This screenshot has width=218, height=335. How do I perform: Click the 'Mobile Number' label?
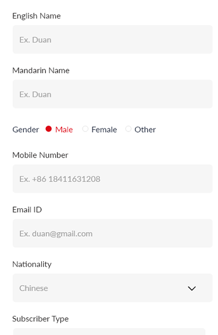click(40, 155)
